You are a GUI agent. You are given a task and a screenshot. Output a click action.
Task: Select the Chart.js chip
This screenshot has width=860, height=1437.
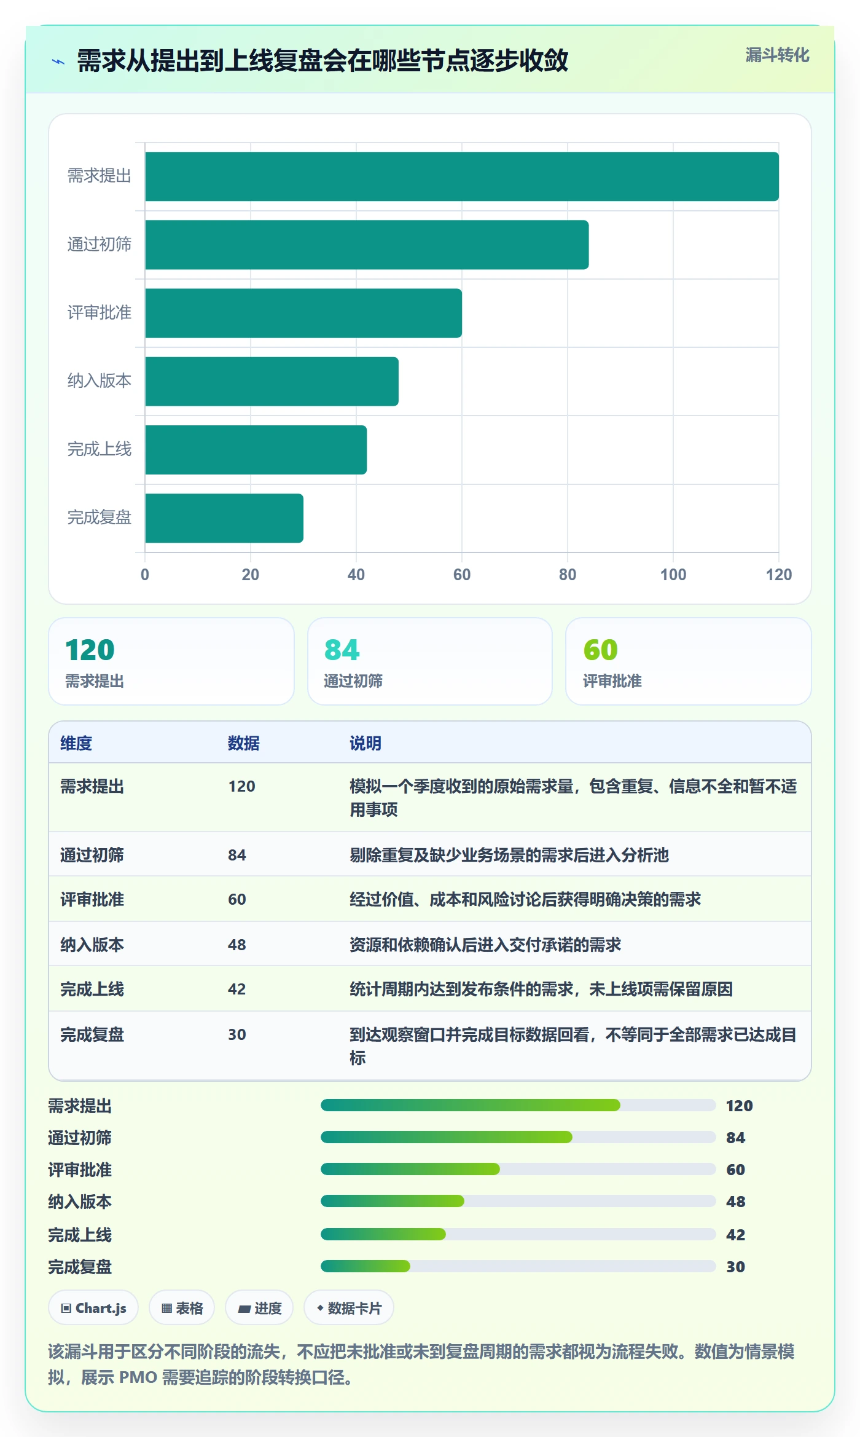pos(93,1308)
